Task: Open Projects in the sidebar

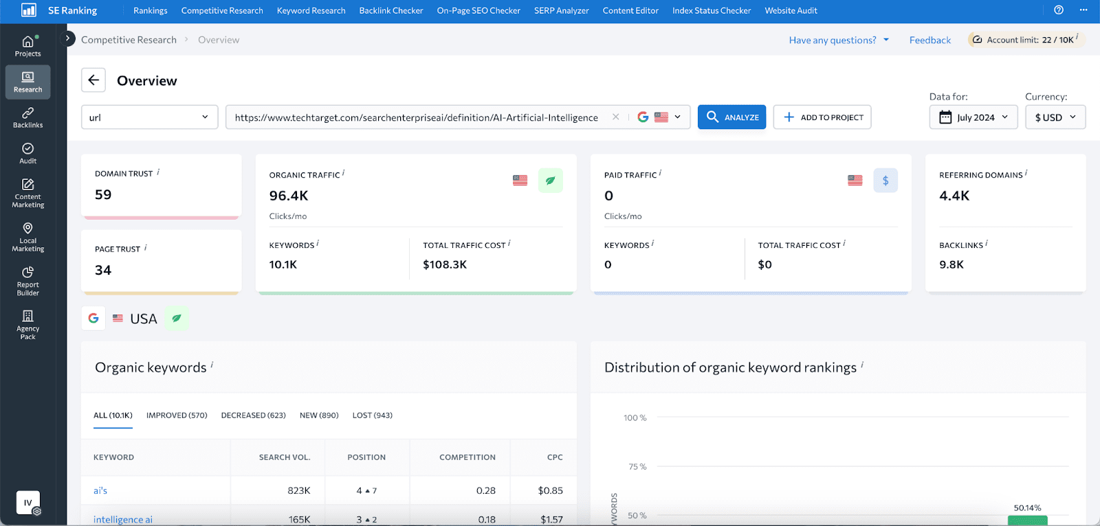Action: (x=27, y=46)
